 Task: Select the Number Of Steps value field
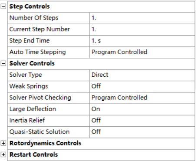point(142,18)
